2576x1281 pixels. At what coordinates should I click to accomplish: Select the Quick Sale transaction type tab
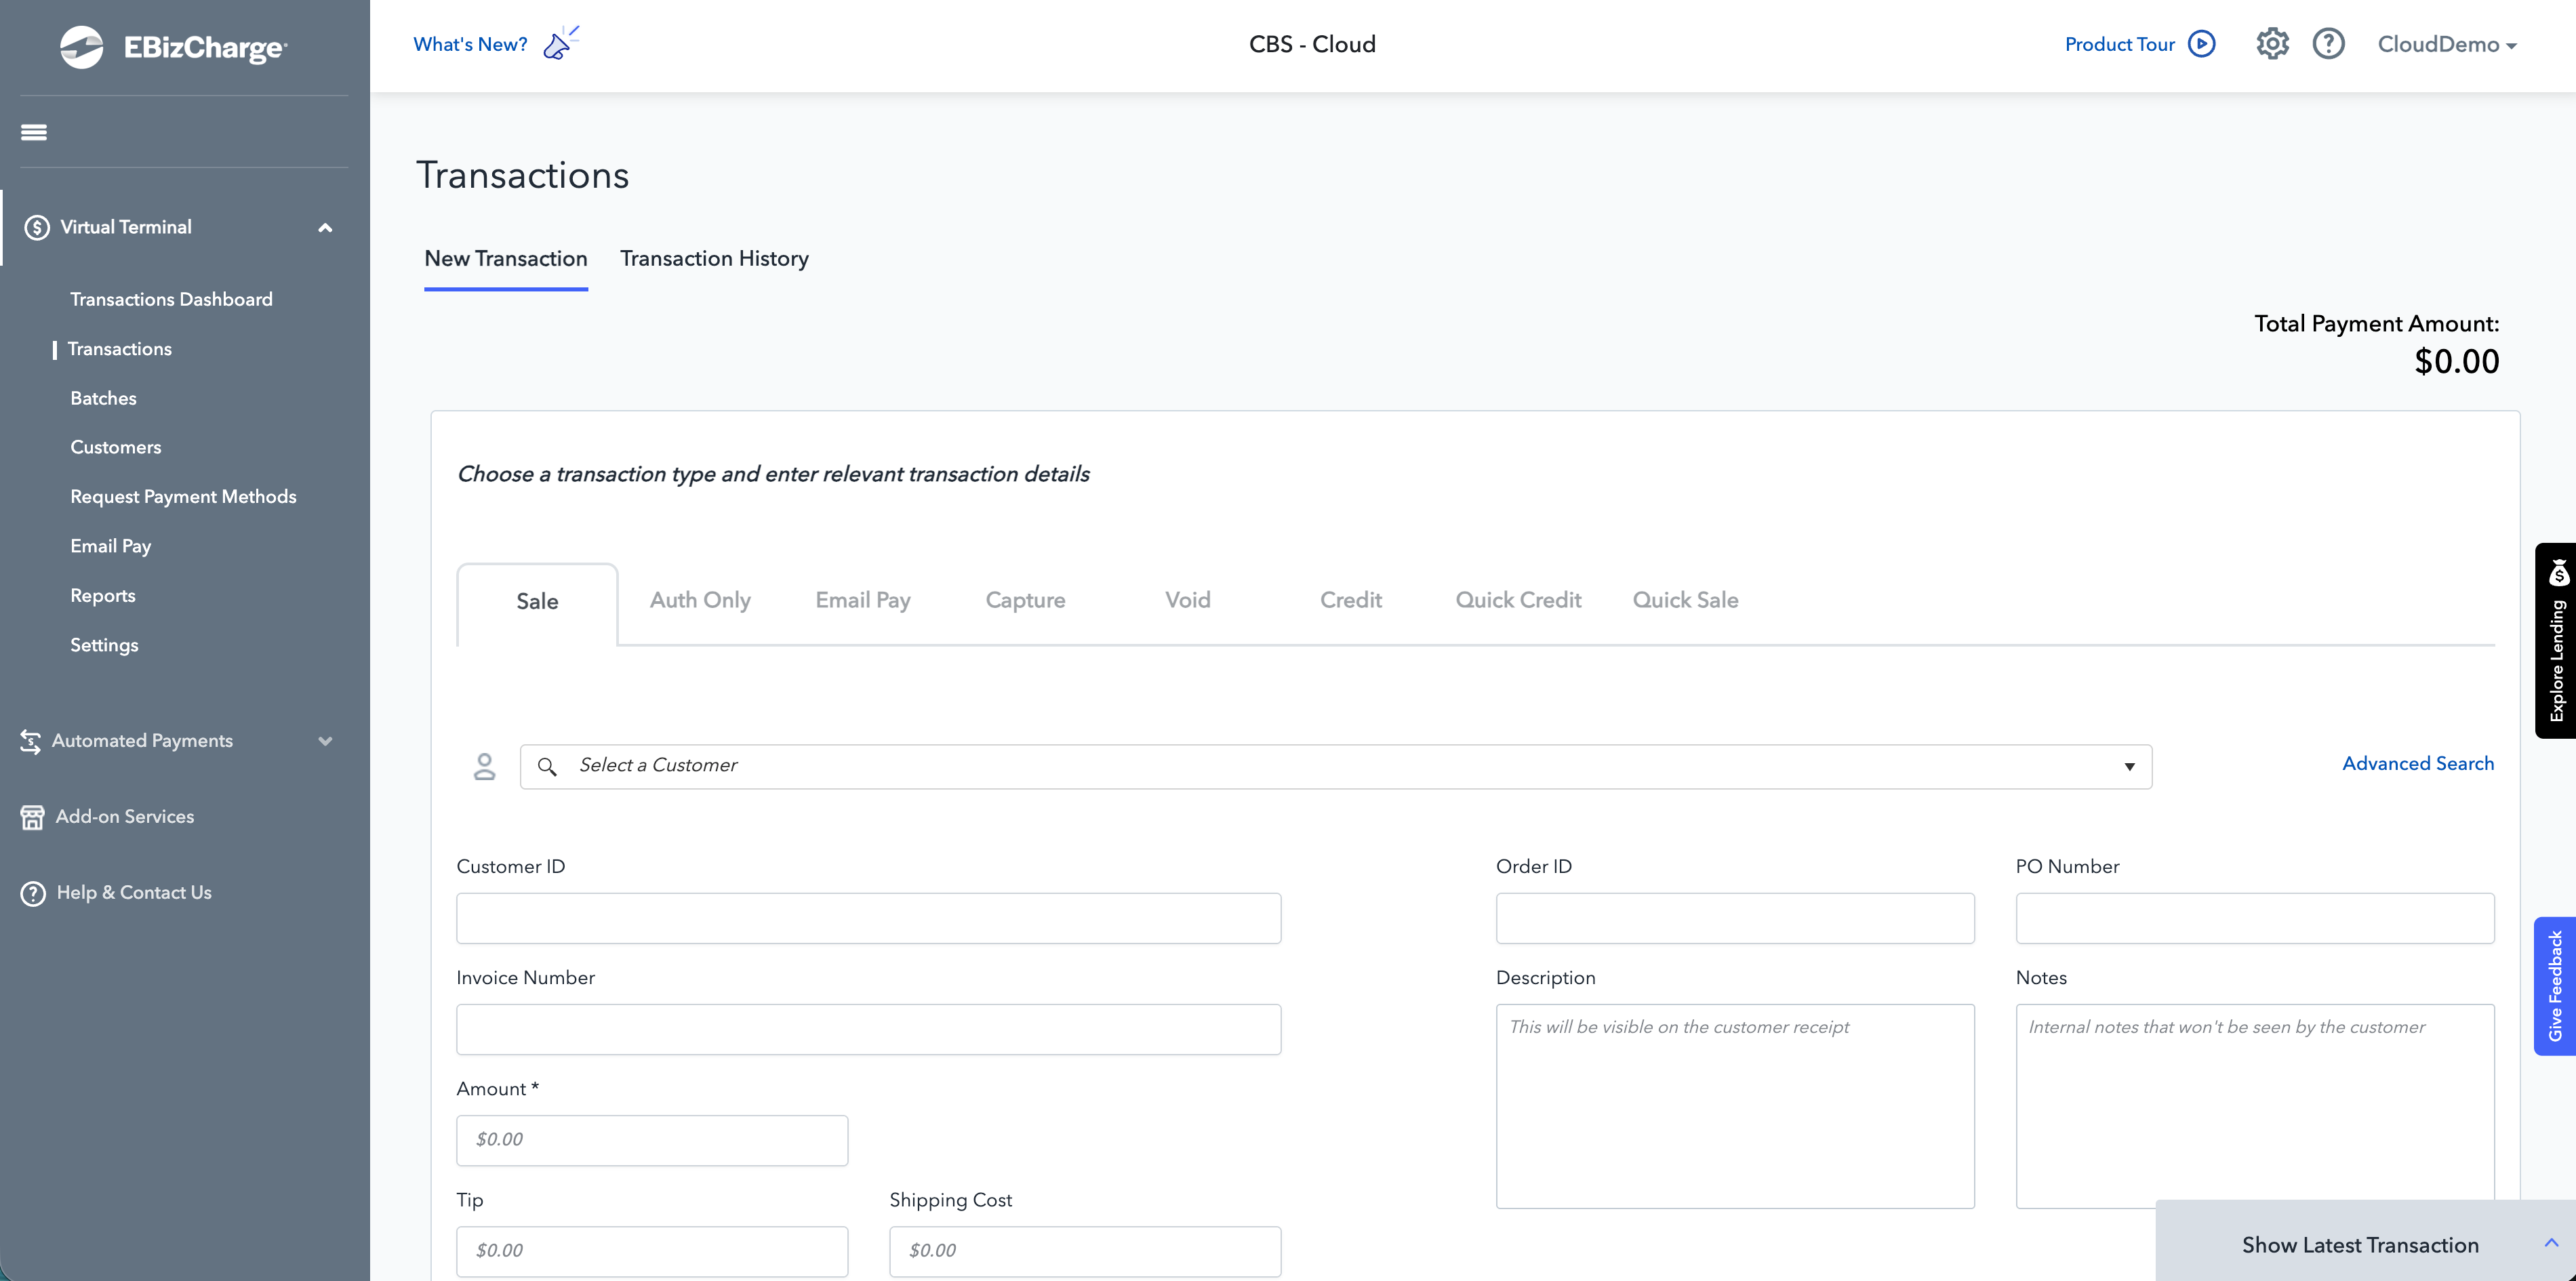pos(1686,600)
